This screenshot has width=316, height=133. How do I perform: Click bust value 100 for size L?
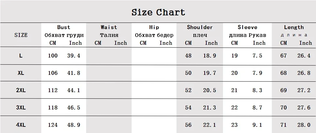(x=53, y=56)
